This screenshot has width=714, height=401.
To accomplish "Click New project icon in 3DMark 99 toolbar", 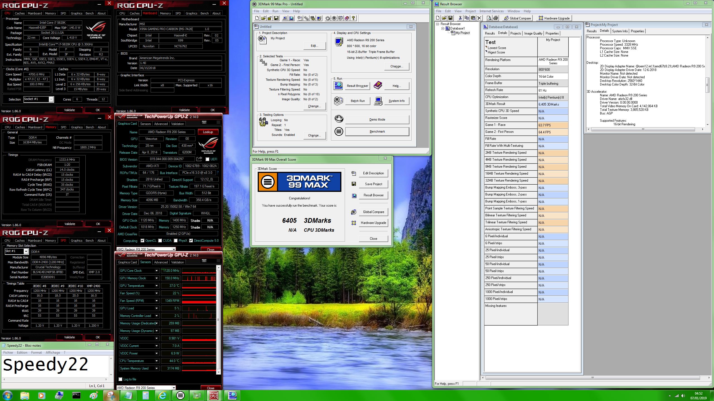I will click(257, 18).
